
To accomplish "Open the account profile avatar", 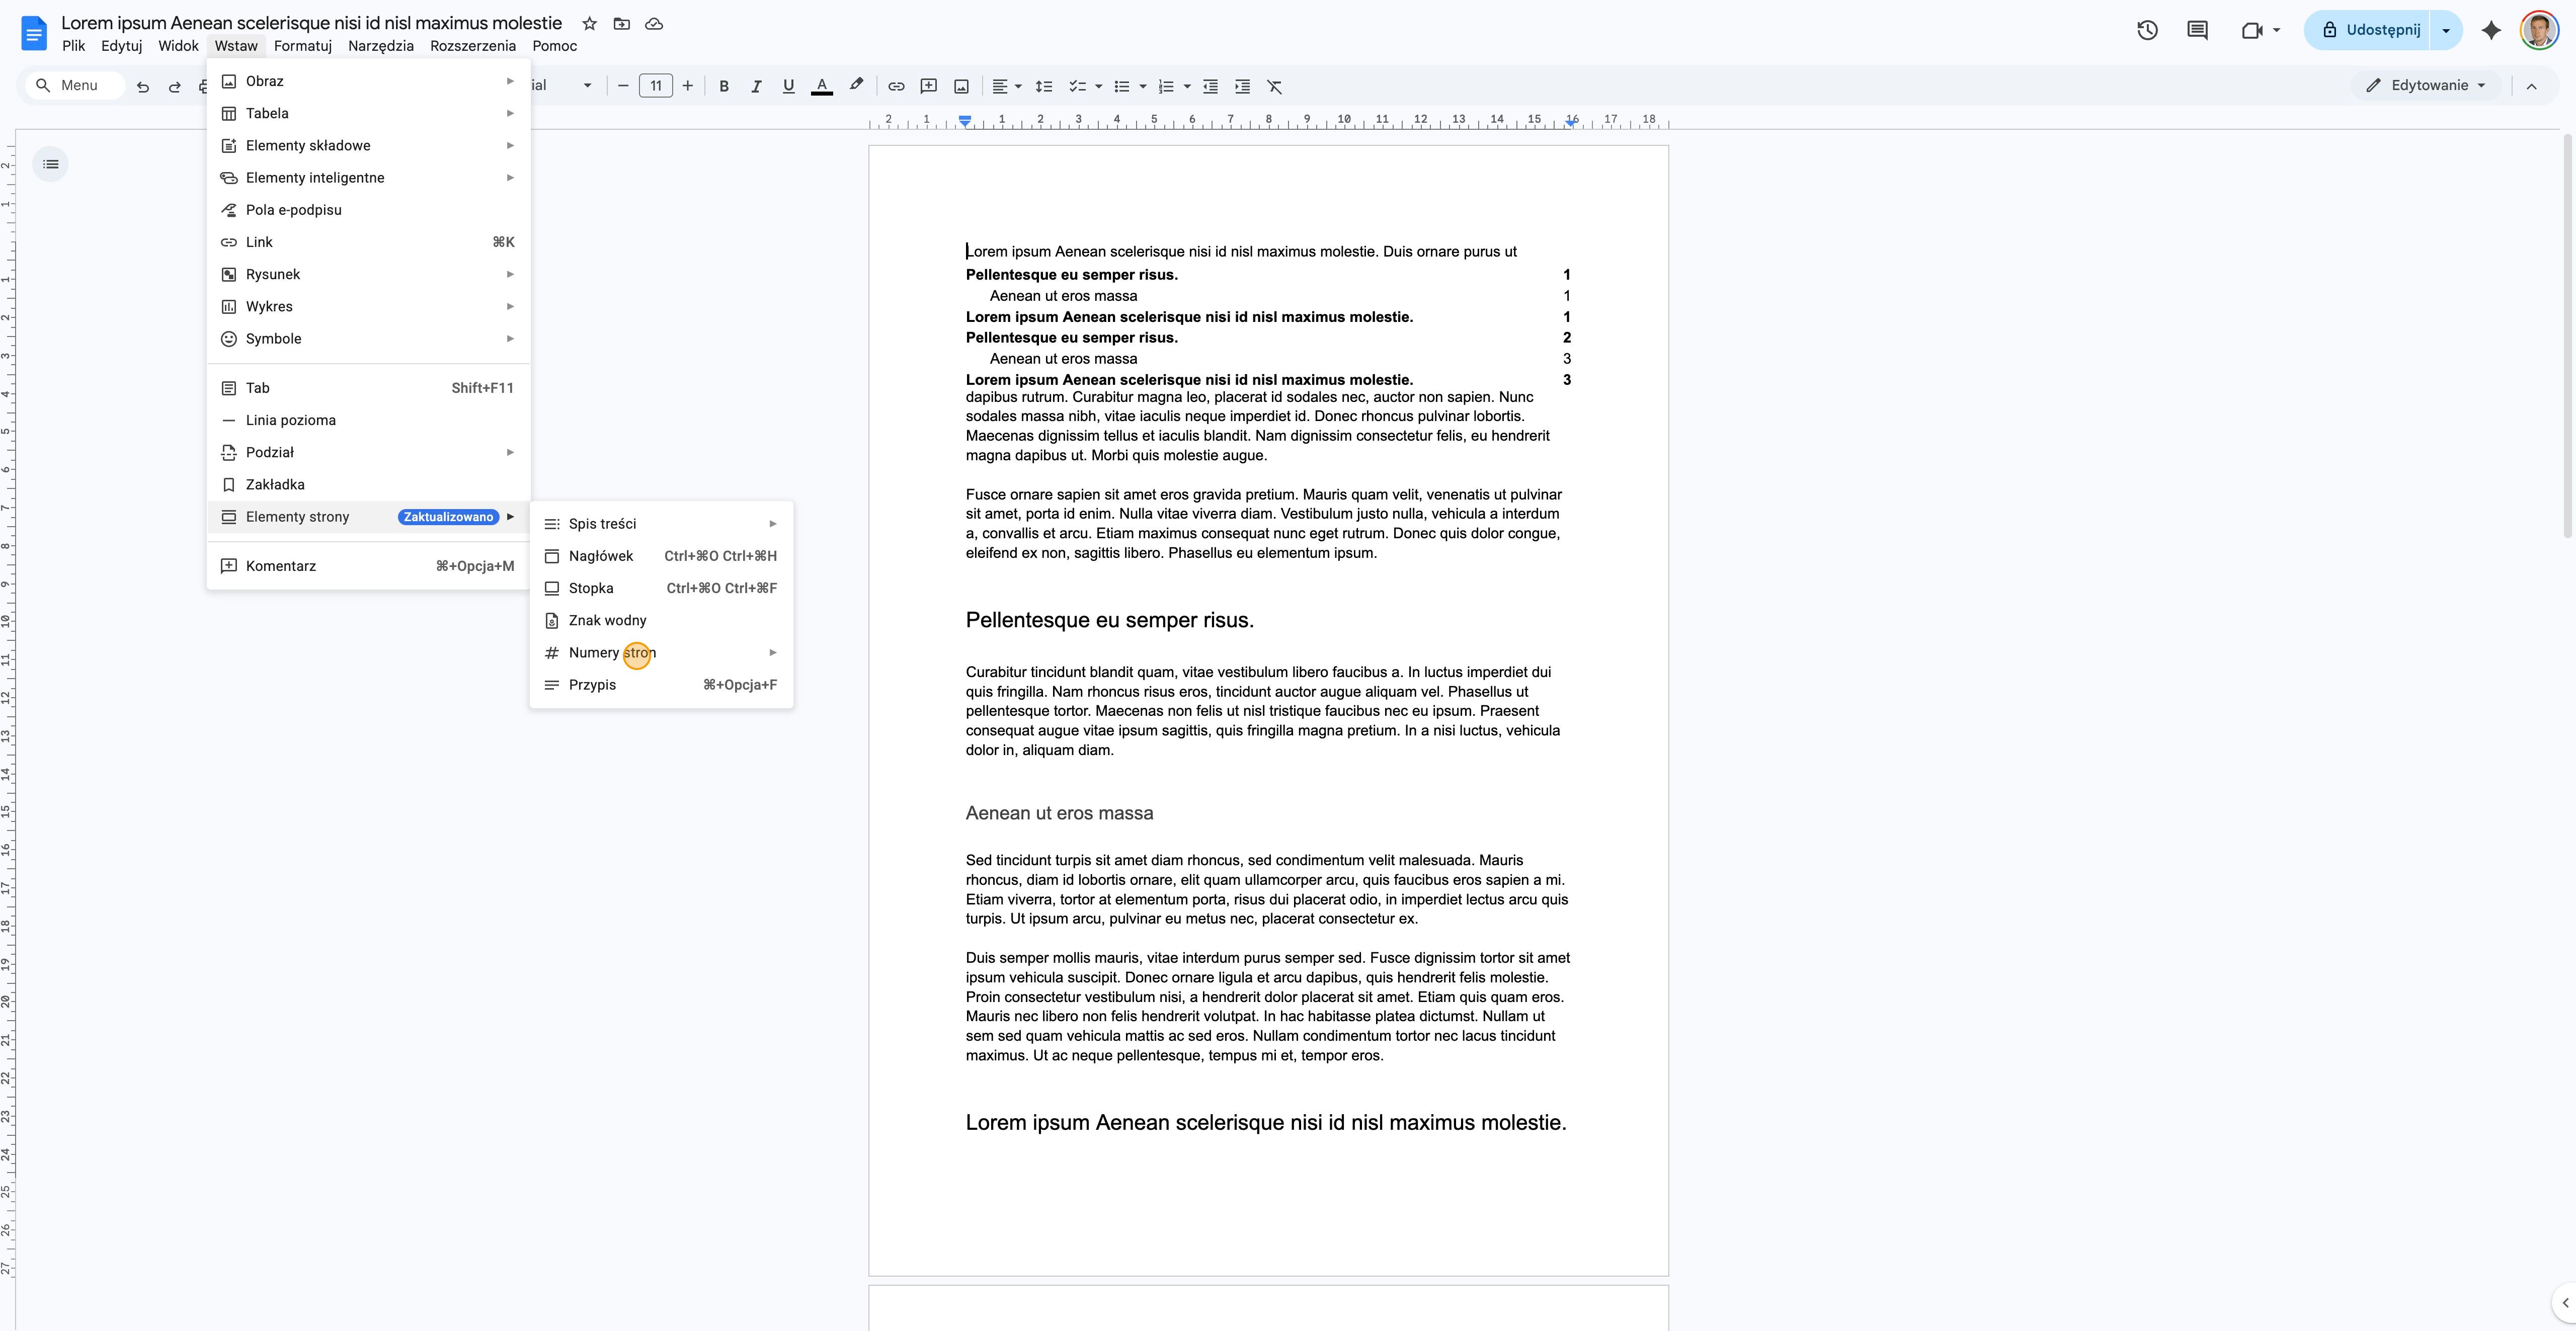I will [x=2539, y=30].
